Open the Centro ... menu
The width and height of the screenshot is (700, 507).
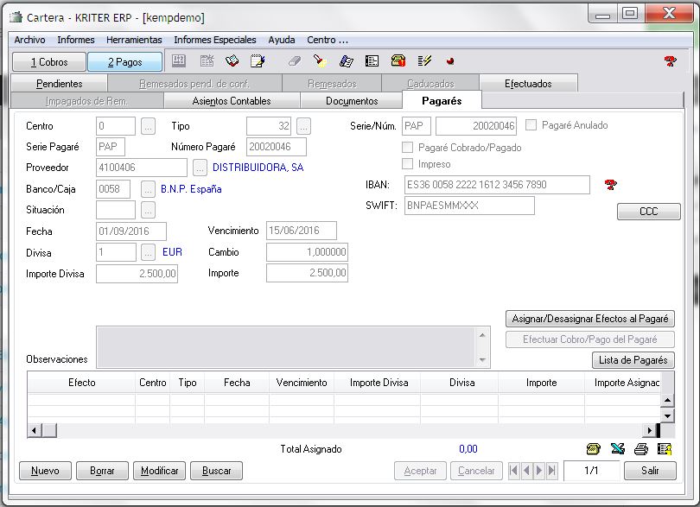(328, 40)
